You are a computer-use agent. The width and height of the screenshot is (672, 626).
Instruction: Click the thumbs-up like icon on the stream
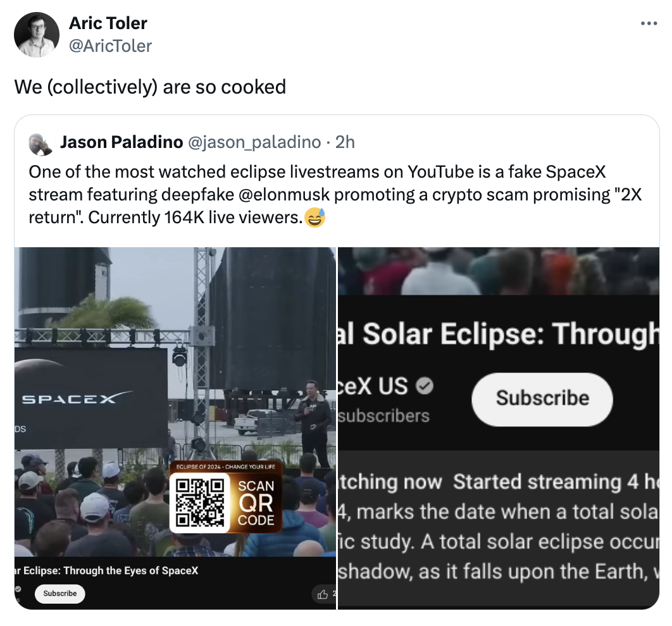(x=324, y=593)
